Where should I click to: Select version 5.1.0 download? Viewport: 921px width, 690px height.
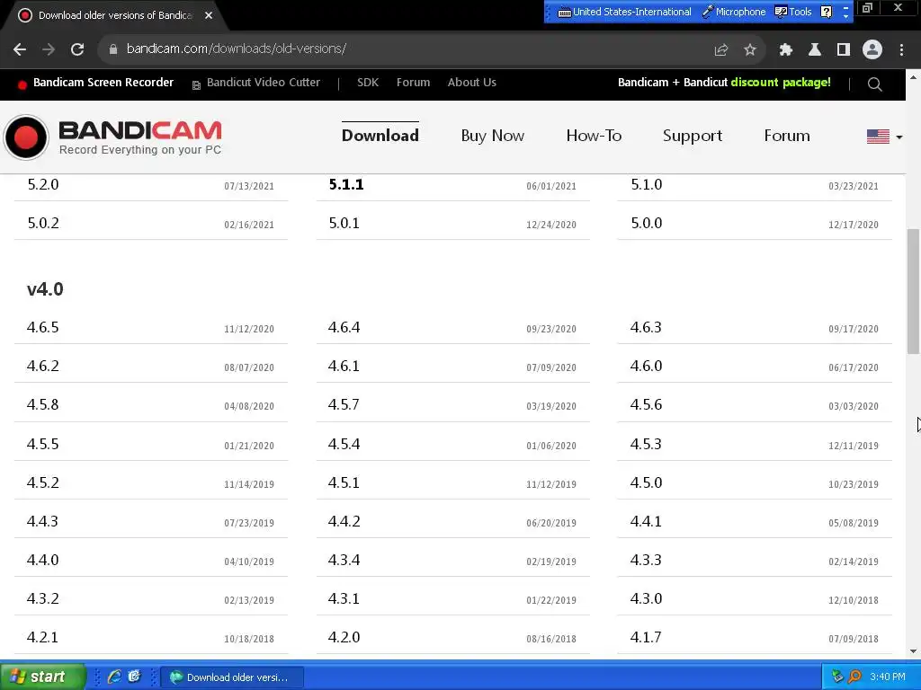tap(646, 184)
